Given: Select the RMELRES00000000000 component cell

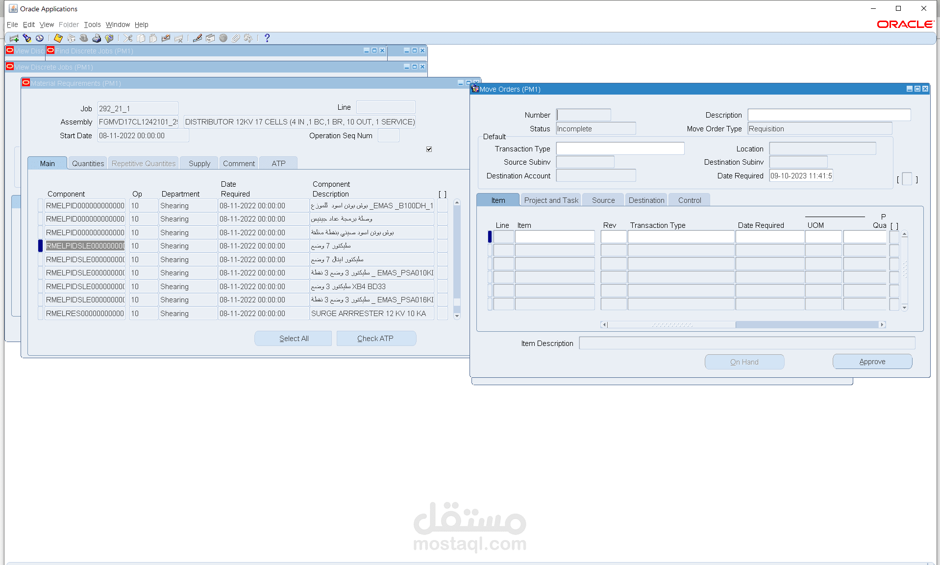Looking at the screenshot, I should pyautogui.click(x=85, y=314).
